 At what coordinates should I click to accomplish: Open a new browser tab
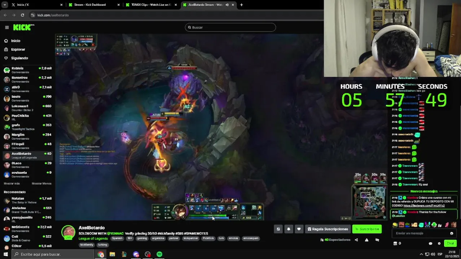[x=241, y=5]
